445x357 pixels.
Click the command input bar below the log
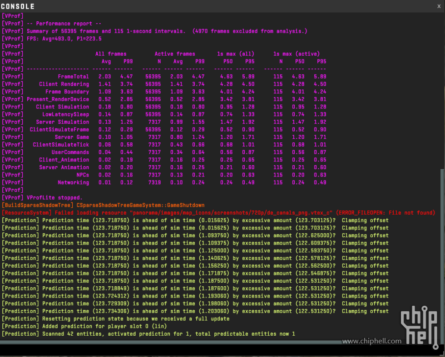[x=218, y=350]
